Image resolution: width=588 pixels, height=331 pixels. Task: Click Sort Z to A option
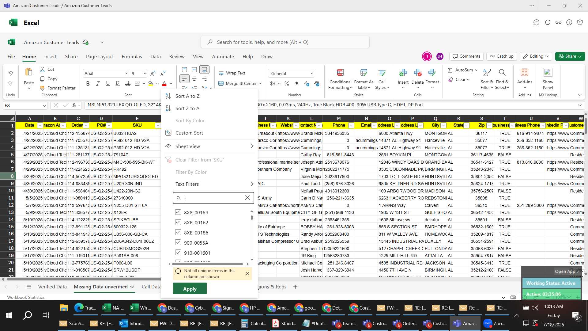pos(187,108)
